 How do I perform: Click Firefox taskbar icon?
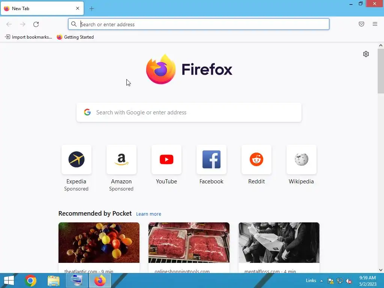click(x=100, y=280)
